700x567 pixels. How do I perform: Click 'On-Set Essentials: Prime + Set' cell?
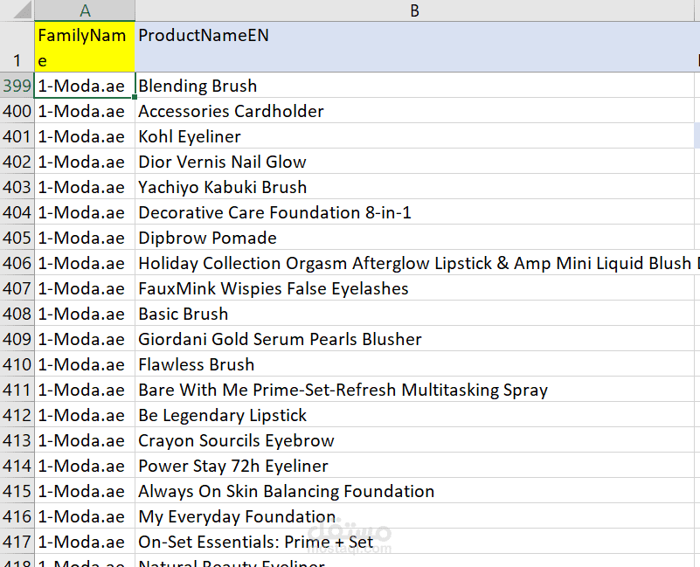coord(414,542)
